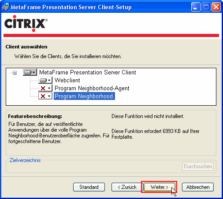Collapse the MetaFrame Presentation Server Client tree node

(15, 73)
